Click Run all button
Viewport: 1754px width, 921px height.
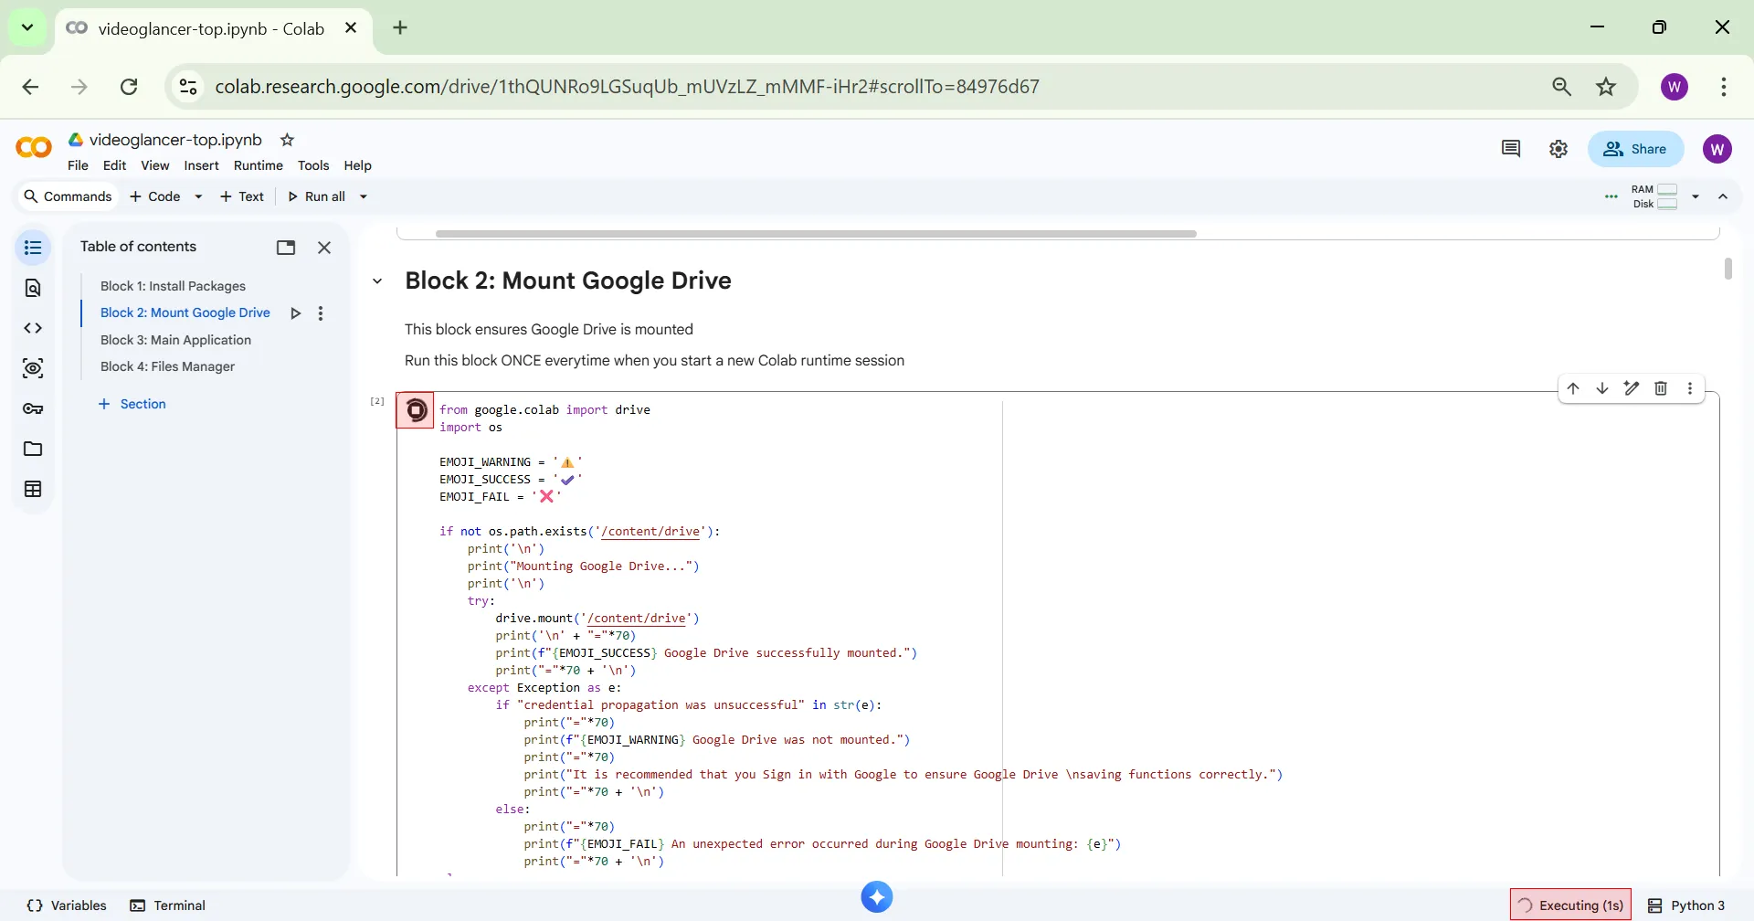[x=316, y=196]
